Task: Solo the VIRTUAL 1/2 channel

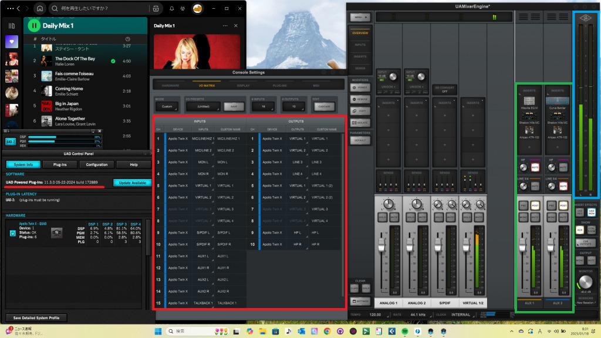Action: click(x=466, y=218)
